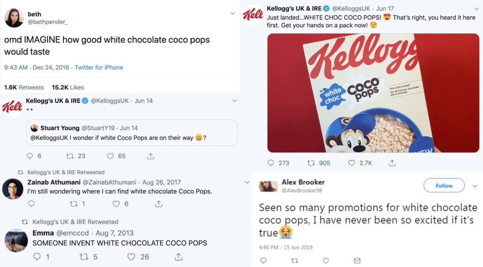
Task: Open chevron menu beside Follow button
Action: pyautogui.click(x=475, y=186)
